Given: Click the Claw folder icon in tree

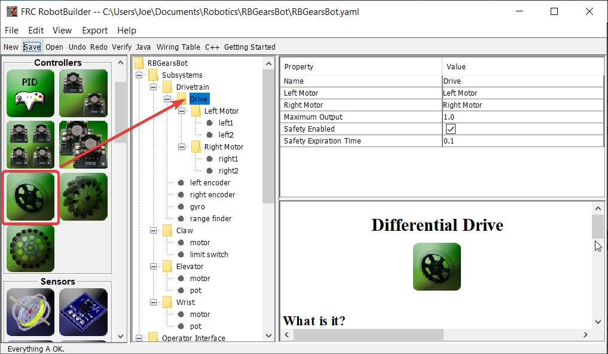Looking at the screenshot, I should click(167, 230).
